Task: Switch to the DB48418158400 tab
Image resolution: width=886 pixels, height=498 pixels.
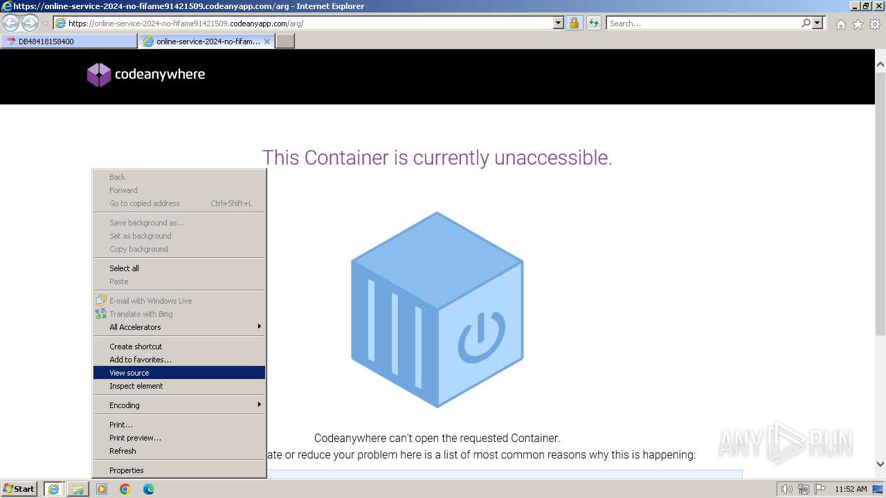Action: pyautogui.click(x=69, y=41)
